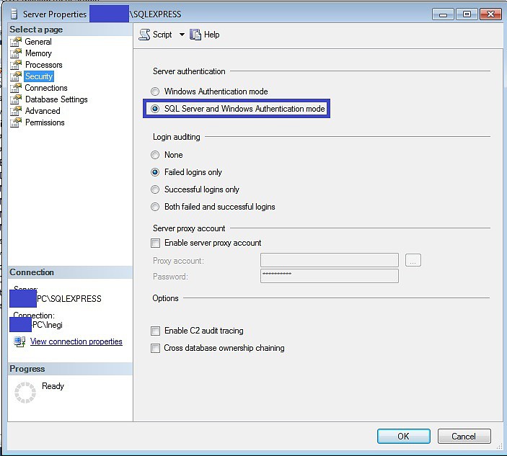Click the Advanced page icon

pyautogui.click(x=16, y=111)
